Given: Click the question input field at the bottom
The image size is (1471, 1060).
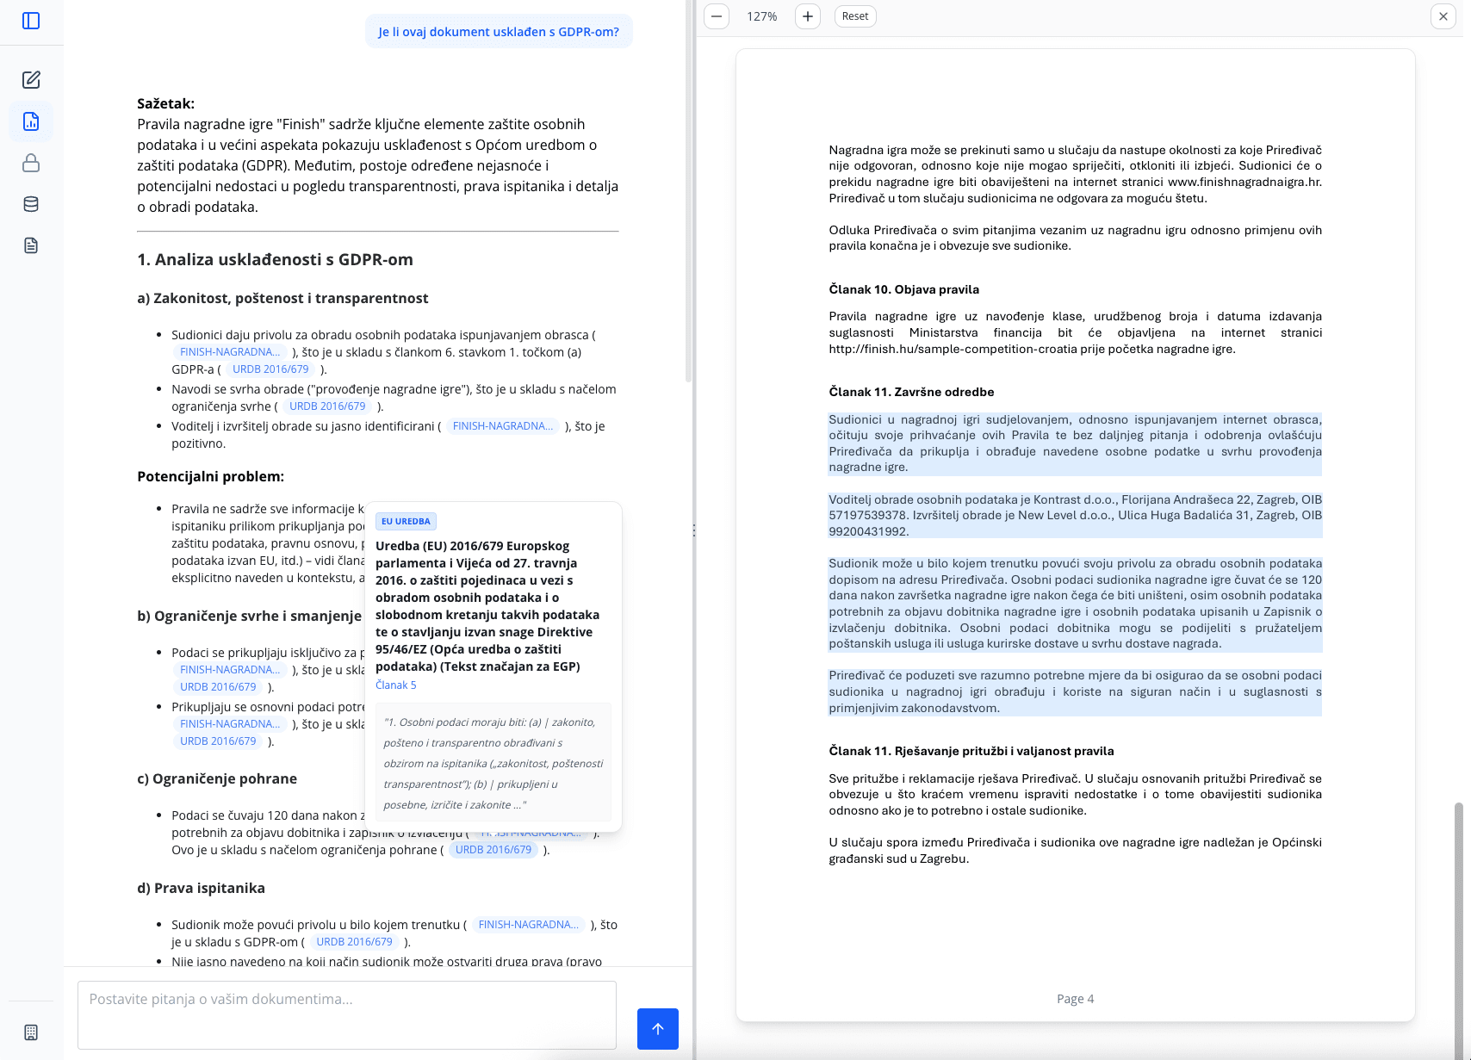Looking at the screenshot, I should pyautogui.click(x=344, y=1015).
